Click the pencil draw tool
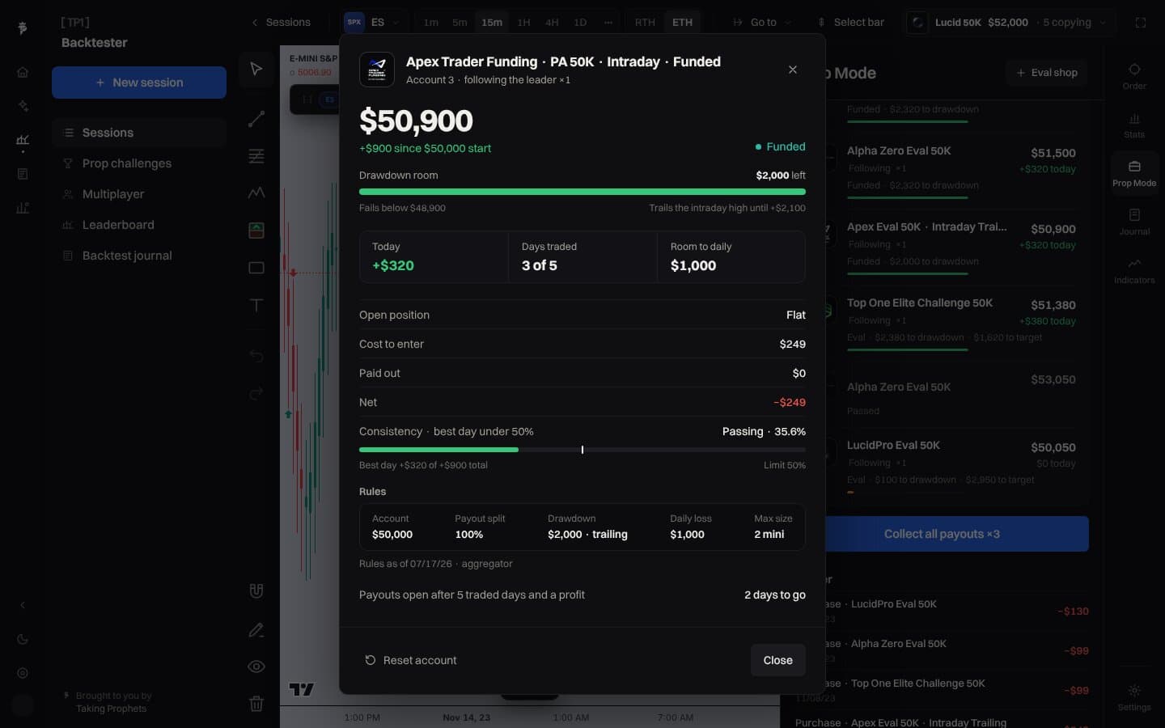This screenshot has height=728, width=1165. [x=256, y=629]
